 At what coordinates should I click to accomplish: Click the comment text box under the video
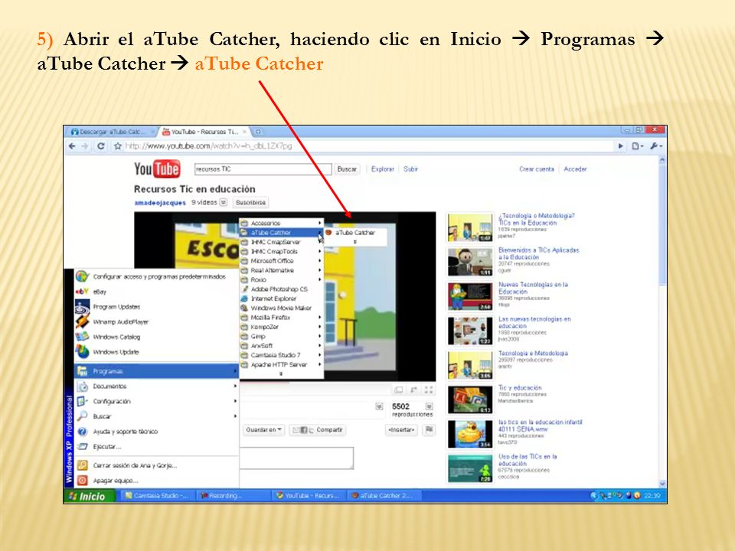tap(297, 458)
